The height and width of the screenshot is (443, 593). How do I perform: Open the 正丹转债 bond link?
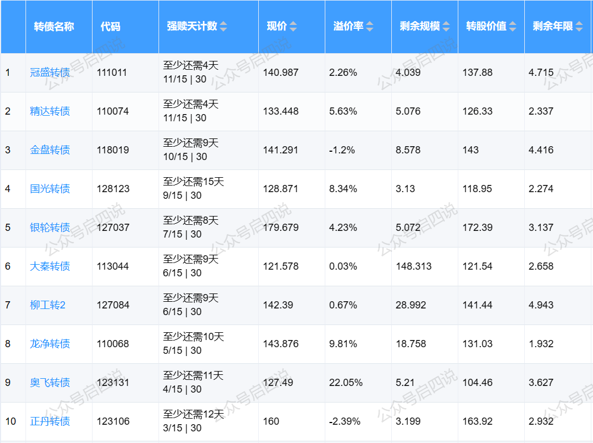[50, 421]
